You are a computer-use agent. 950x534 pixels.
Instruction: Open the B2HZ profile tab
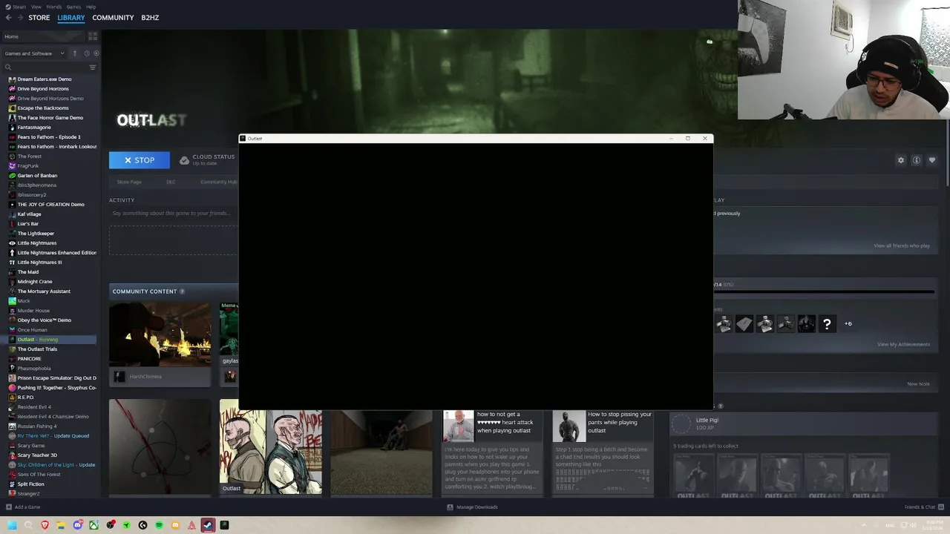pos(150,18)
